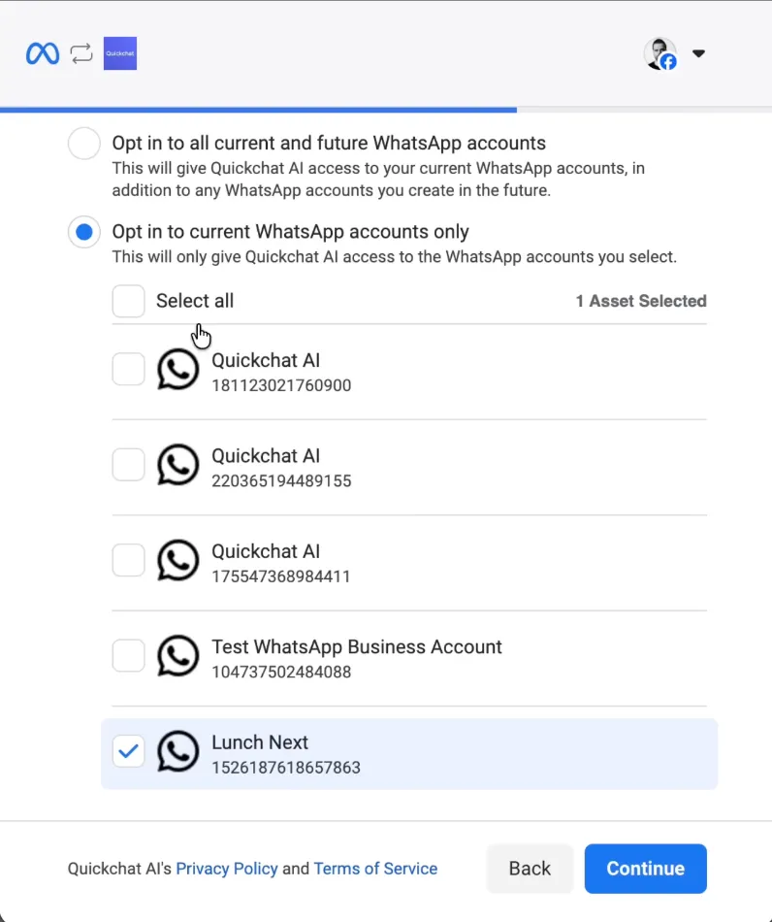Click WhatsApp icon for Quickchat AI 175547368984411
The width and height of the screenshot is (772, 922).
pyautogui.click(x=178, y=560)
